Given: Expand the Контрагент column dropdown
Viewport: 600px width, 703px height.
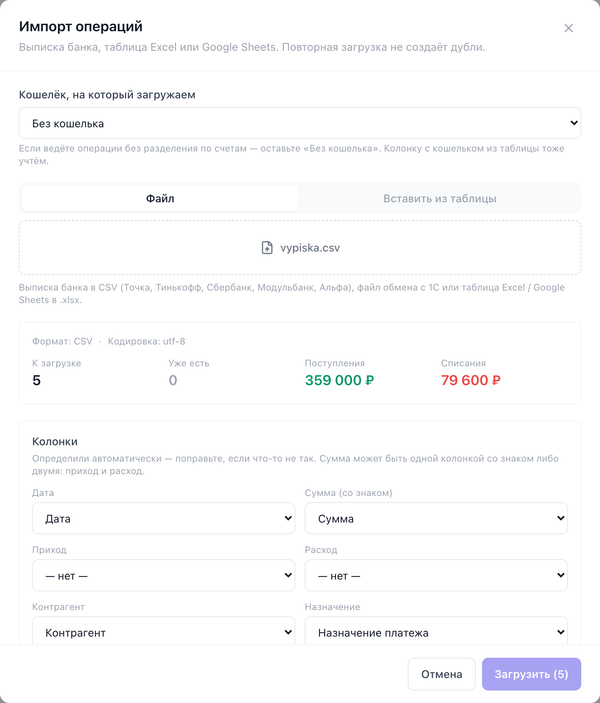Looking at the screenshot, I should coord(164,631).
